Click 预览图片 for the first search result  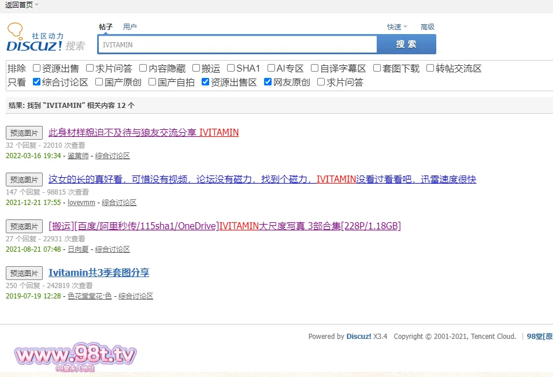(x=24, y=133)
